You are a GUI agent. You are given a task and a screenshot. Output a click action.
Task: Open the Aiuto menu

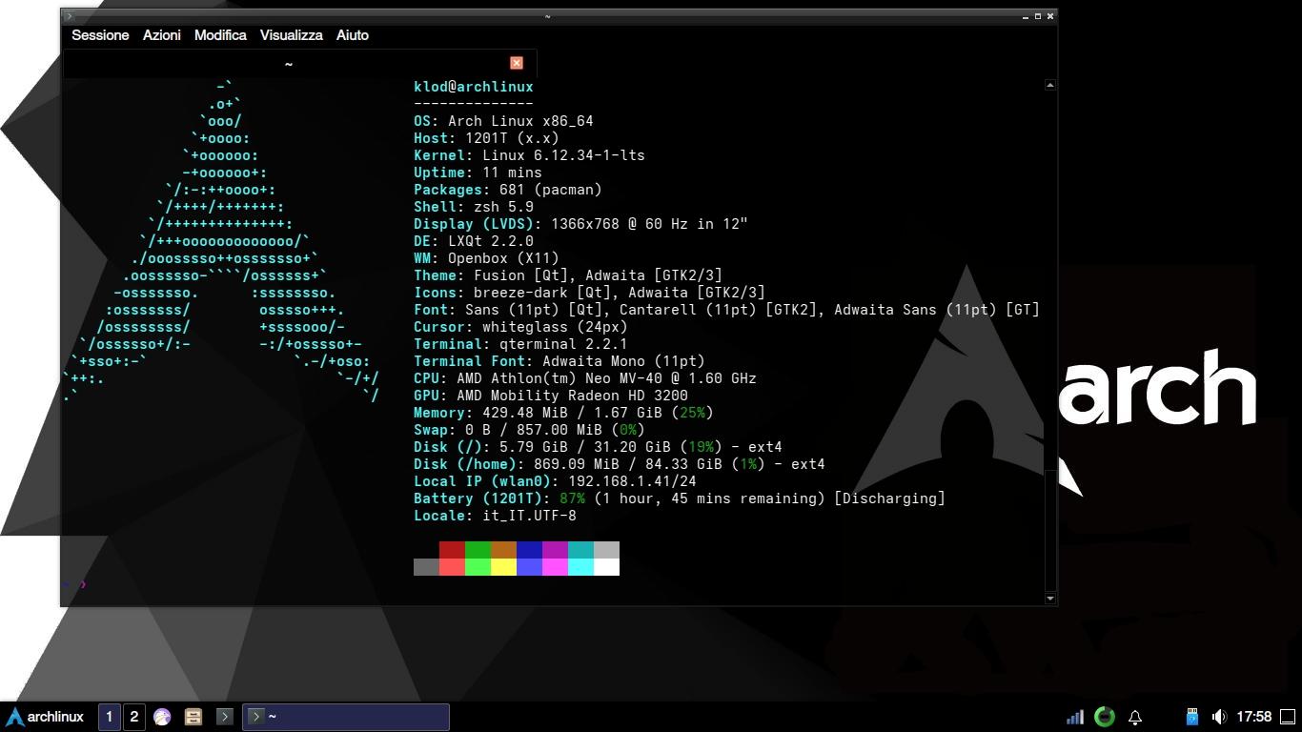click(x=353, y=35)
